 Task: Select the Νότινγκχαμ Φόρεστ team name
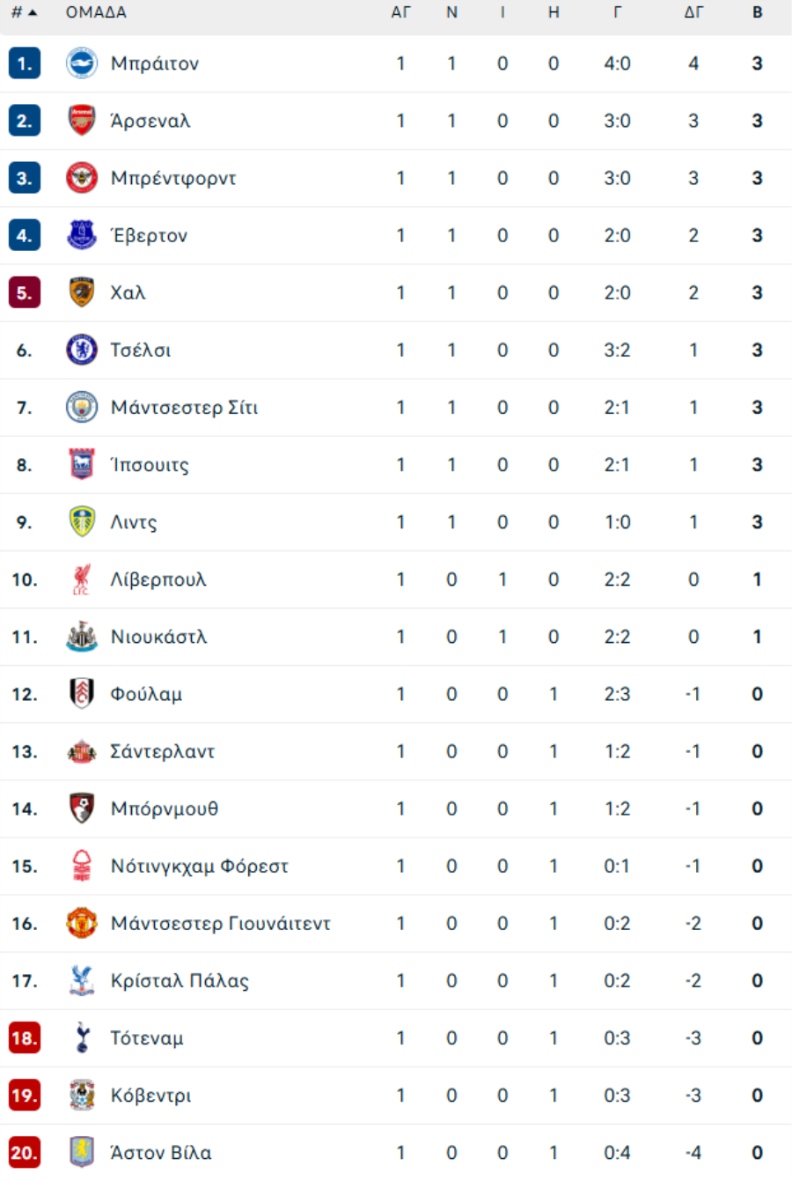click(200, 866)
